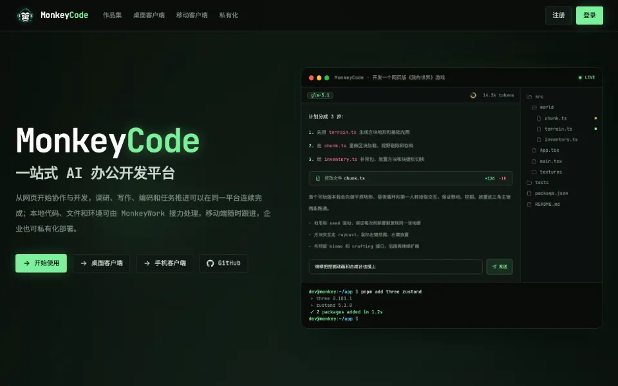618x386 pixels.
Task: Click terrain.ts reference in plan step 1
Action: 342,133
